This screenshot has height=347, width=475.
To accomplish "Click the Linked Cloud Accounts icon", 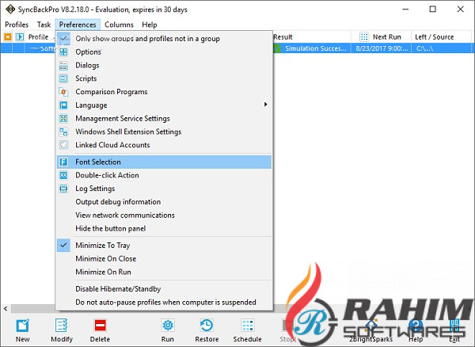I will 63,145.
